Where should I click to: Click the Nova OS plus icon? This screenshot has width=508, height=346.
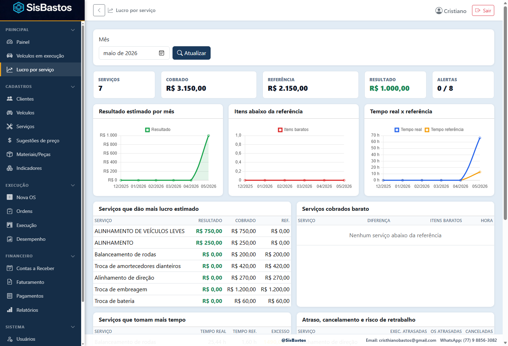pos(10,197)
